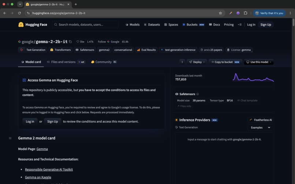Click Sign Up button in Access Gemma box
Viewport: 295px width, 184px height.
[x=52, y=122]
